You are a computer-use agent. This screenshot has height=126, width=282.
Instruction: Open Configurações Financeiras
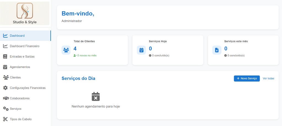click(x=25, y=88)
